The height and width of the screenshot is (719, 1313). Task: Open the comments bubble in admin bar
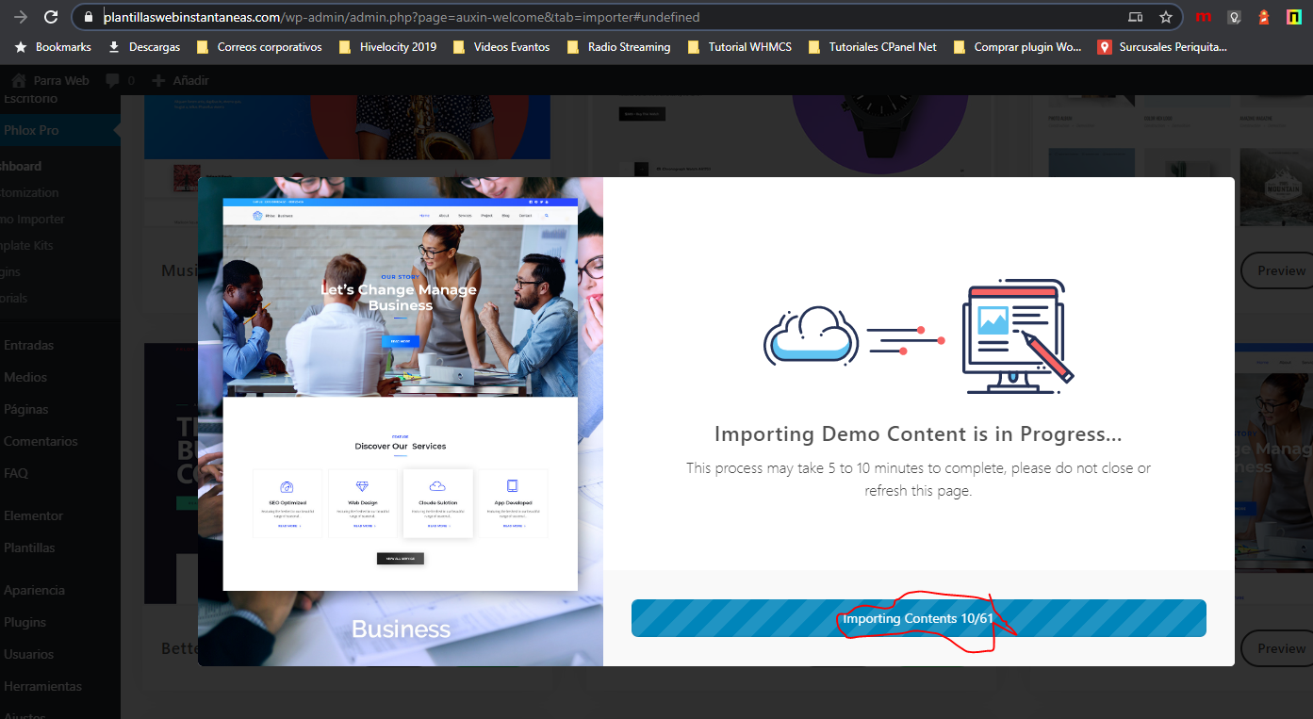click(120, 80)
